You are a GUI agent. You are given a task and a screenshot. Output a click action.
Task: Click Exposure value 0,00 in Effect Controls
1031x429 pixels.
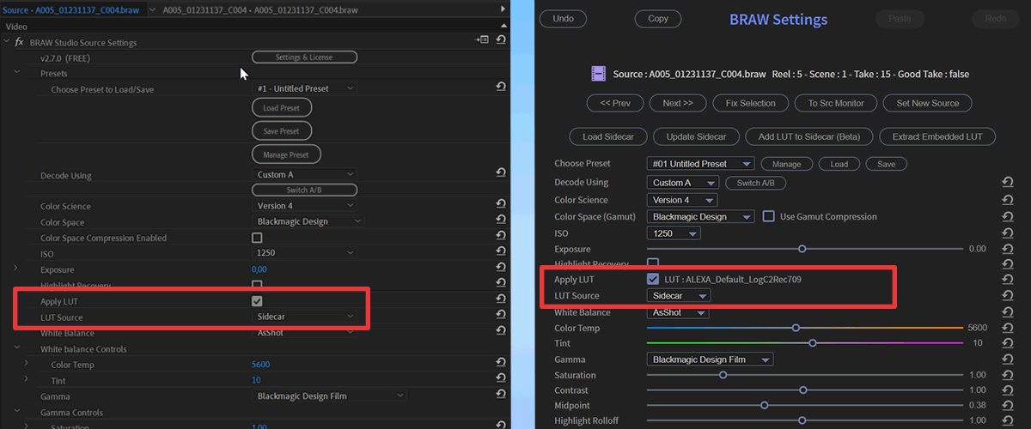(259, 269)
